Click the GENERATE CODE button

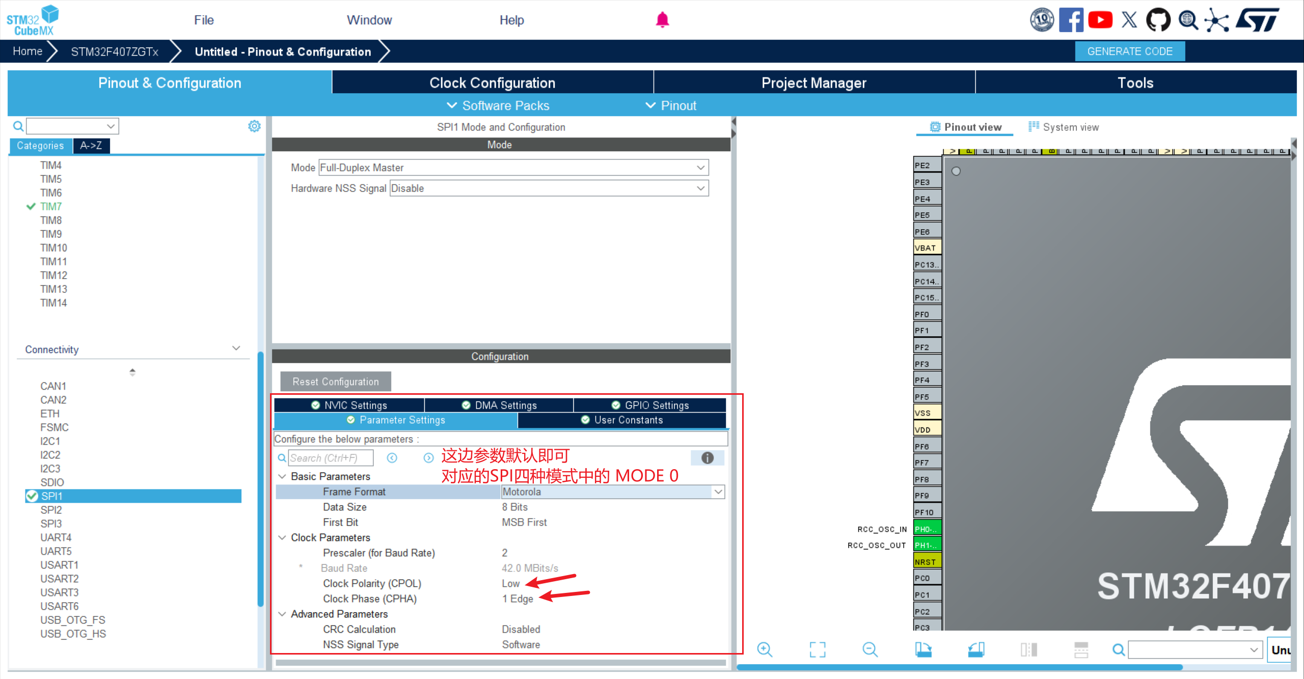coord(1129,51)
